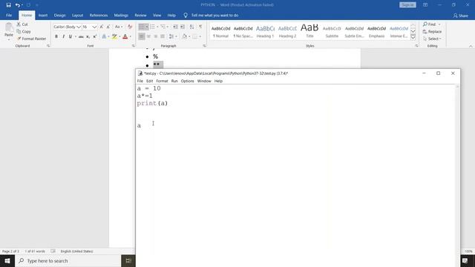Toggle Underline formatting
Viewport: 475px width, 267px height.
point(71,36)
